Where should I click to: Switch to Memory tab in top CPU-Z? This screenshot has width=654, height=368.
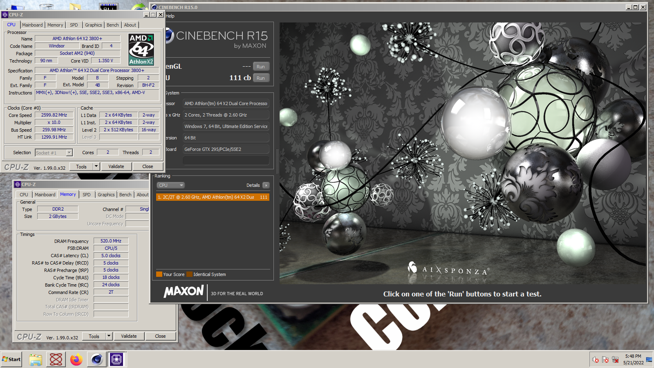point(55,25)
